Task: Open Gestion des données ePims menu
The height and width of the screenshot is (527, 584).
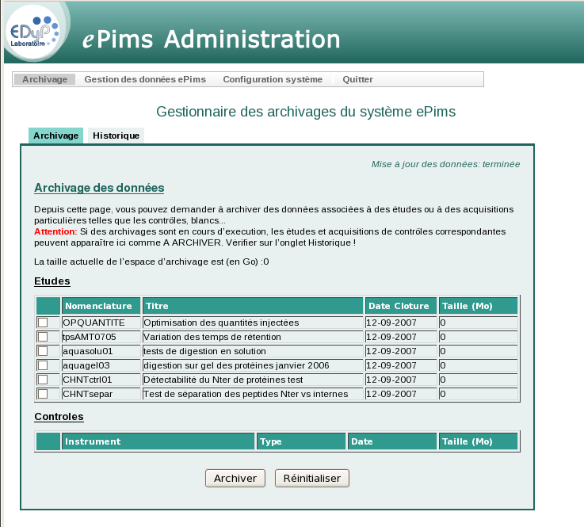Action: click(x=145, y=79)
